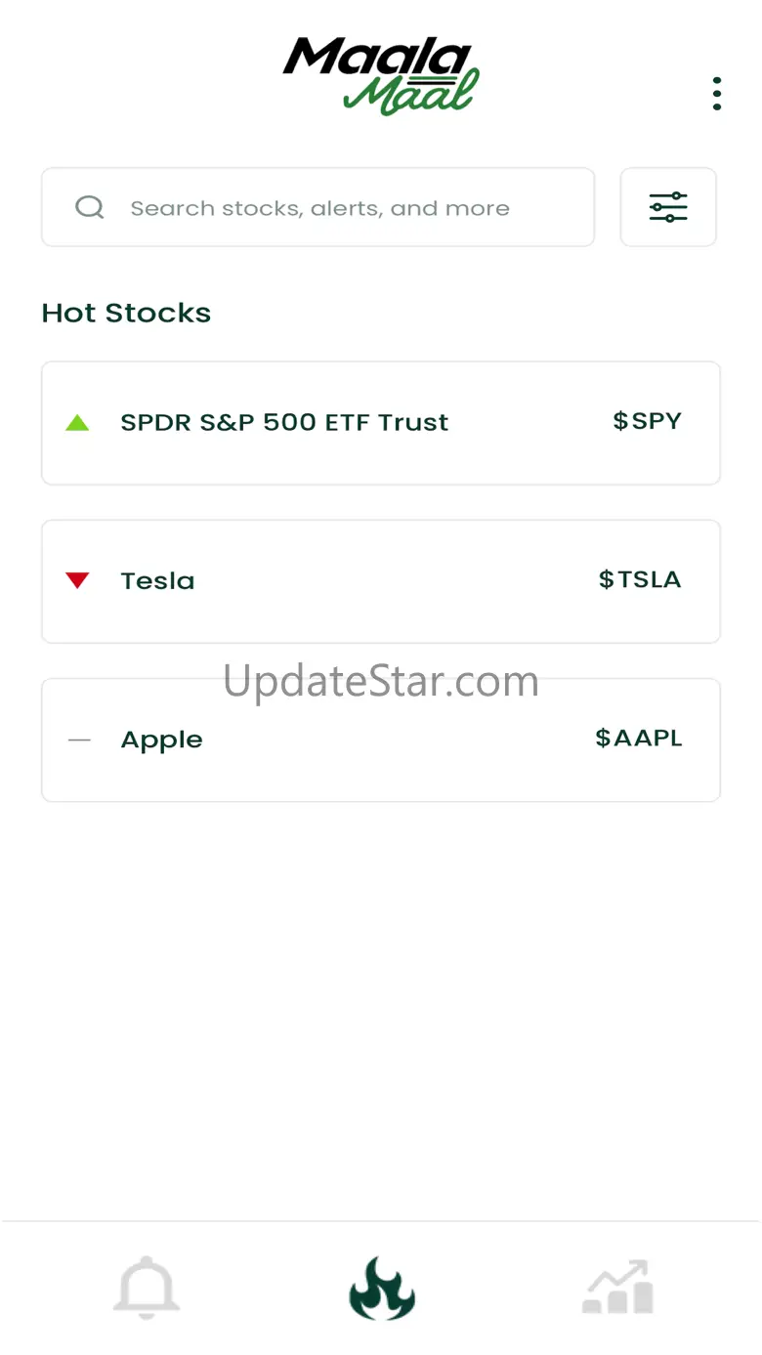Click the Maala Maal logo
Screen dimensions: 762x1355
pyautogui.click(x=381, y=76)
